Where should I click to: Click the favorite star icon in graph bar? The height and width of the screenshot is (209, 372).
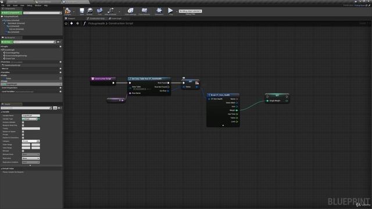[x=66, y=23]
